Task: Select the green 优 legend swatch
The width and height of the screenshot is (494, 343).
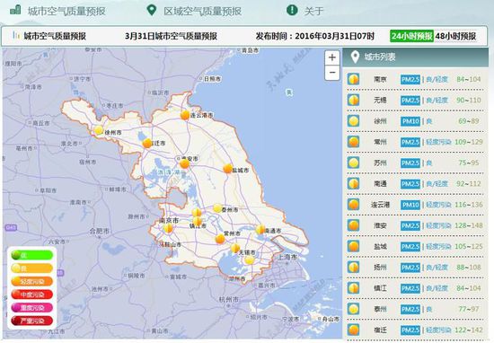Action: pos(31,255)
